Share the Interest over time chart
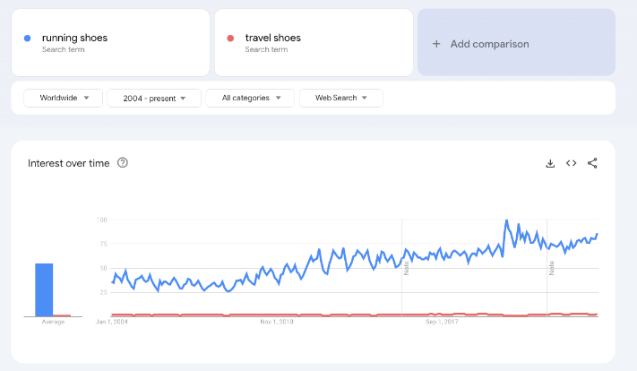This screenshot has width=637, height=371. point(592,163)
